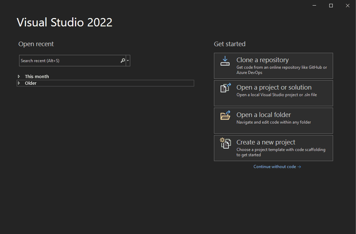Viewport: 356px width, 234px height.
Task: Expand the This month group triangle
Action: point(19,76)
